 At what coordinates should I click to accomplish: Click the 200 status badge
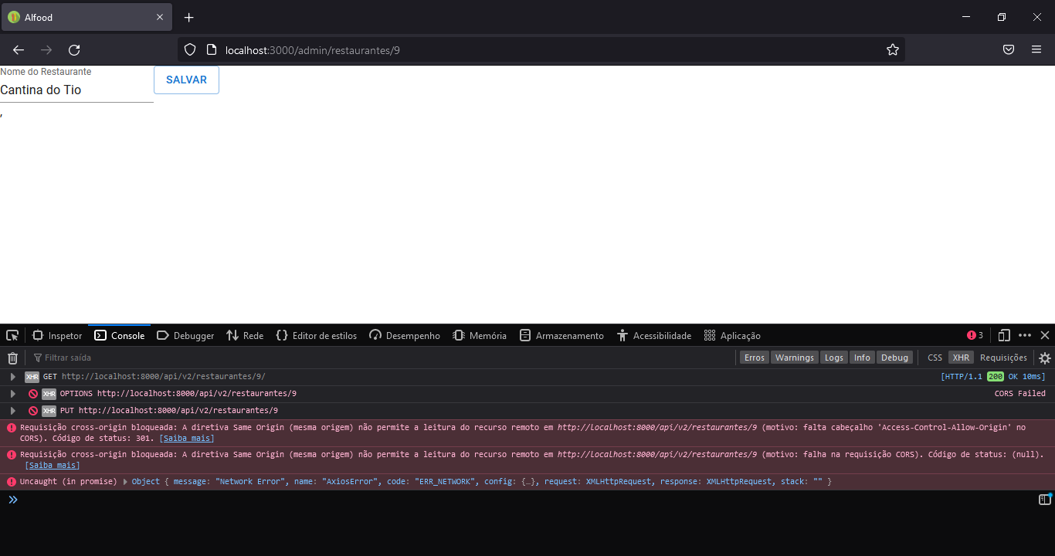[995, 377]
